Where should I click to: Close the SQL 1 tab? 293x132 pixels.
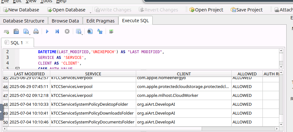pyautogui.click(x=27, y=42)
